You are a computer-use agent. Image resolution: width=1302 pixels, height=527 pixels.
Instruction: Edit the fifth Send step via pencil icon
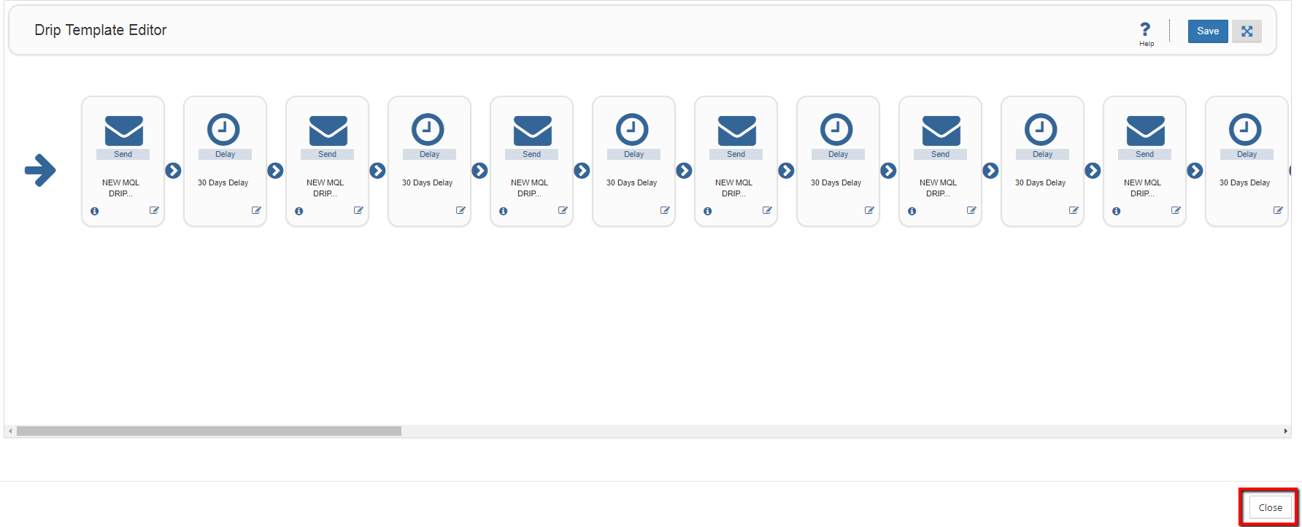[x=971, y=210]
